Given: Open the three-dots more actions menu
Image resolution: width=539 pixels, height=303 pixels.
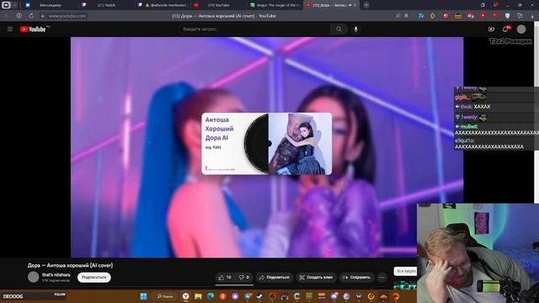Looking at the screenshot, I should pyautogui.click(x=382, y=277).
